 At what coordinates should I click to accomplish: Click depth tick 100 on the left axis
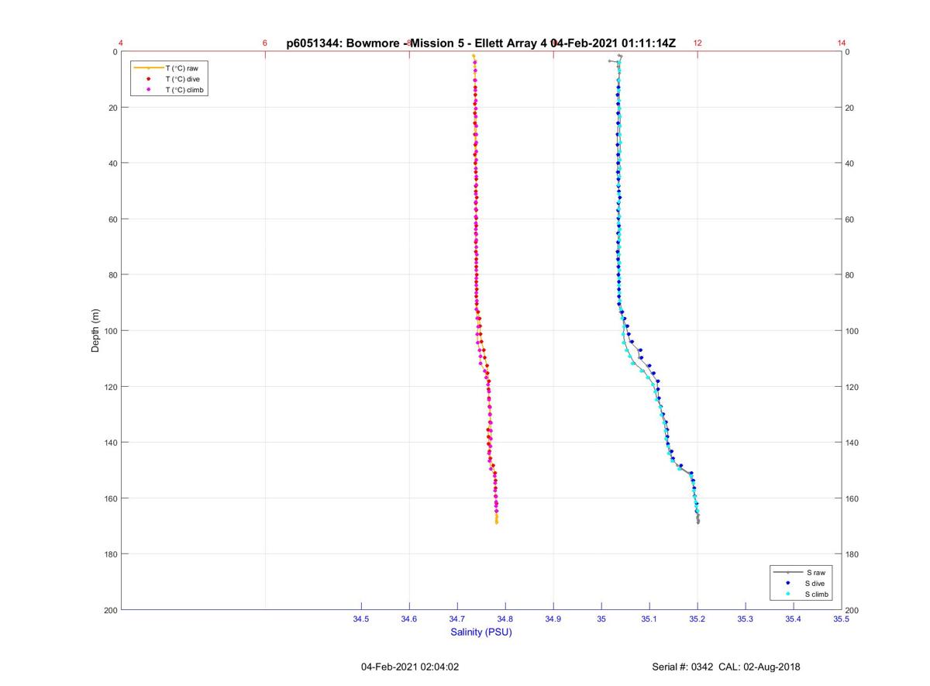click(110, 331)
